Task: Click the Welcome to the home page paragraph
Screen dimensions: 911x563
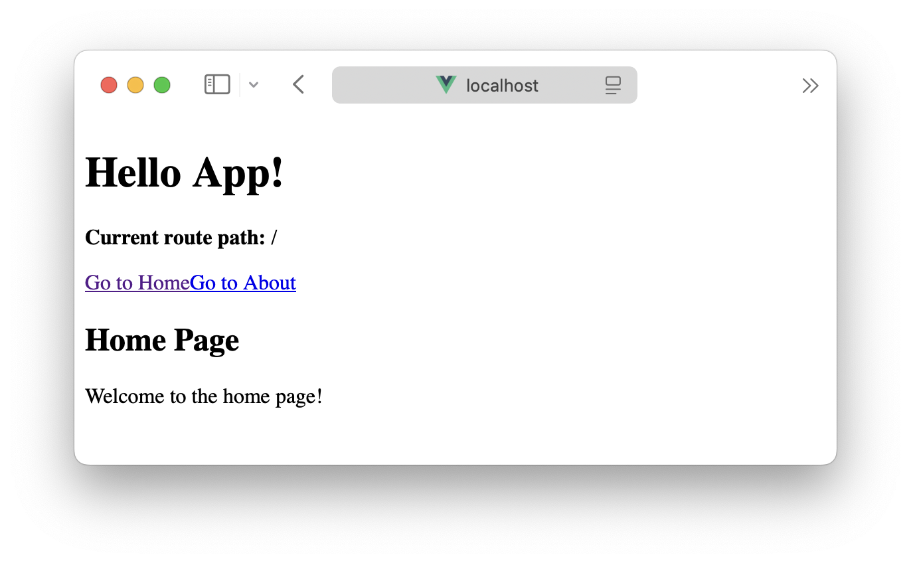Action: [203, 396]
